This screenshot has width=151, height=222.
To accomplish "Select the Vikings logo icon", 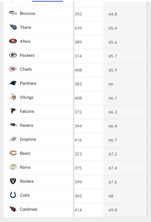I will click(13, 97).
